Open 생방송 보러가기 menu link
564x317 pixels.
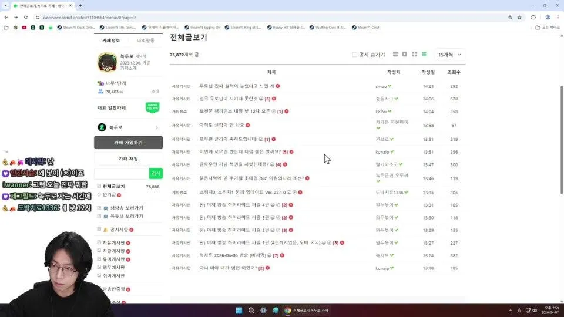tap(127, 208)
